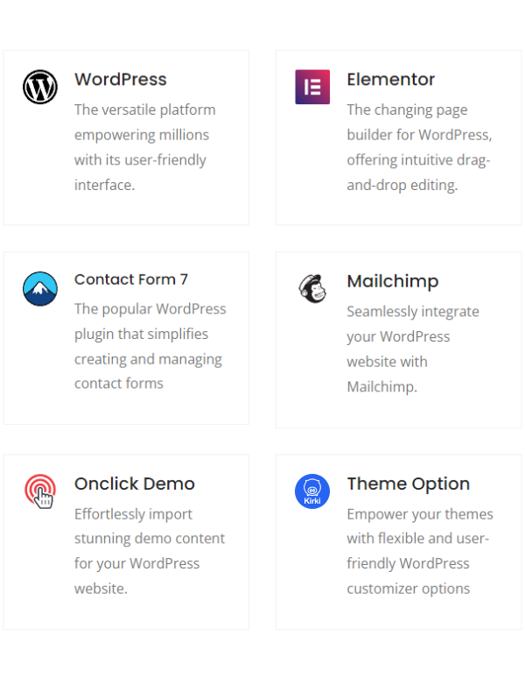Viewport: 525px width, 692px height.
Task: Click blank space below Mailchimp description in its card
Action: 398,413
